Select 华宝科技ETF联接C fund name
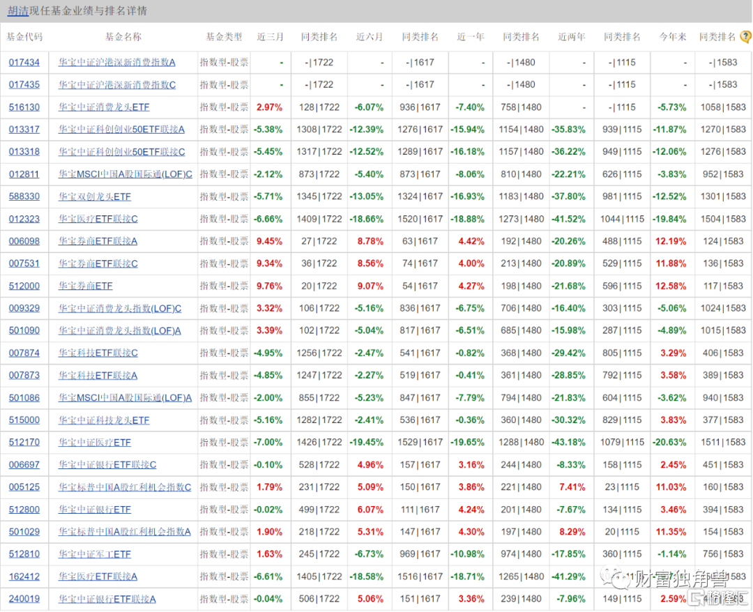This screenshot has width=753, height=612. click(98, 353)
